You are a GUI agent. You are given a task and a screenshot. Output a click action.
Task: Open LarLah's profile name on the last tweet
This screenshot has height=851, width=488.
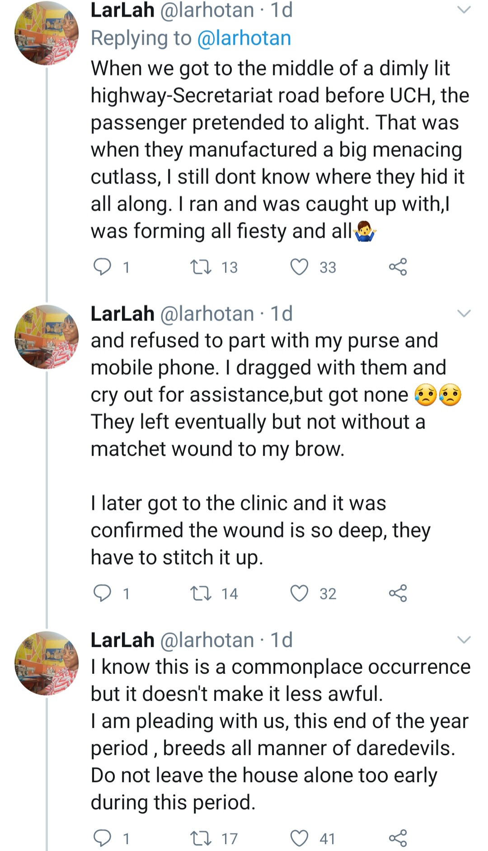coord(122,640)
